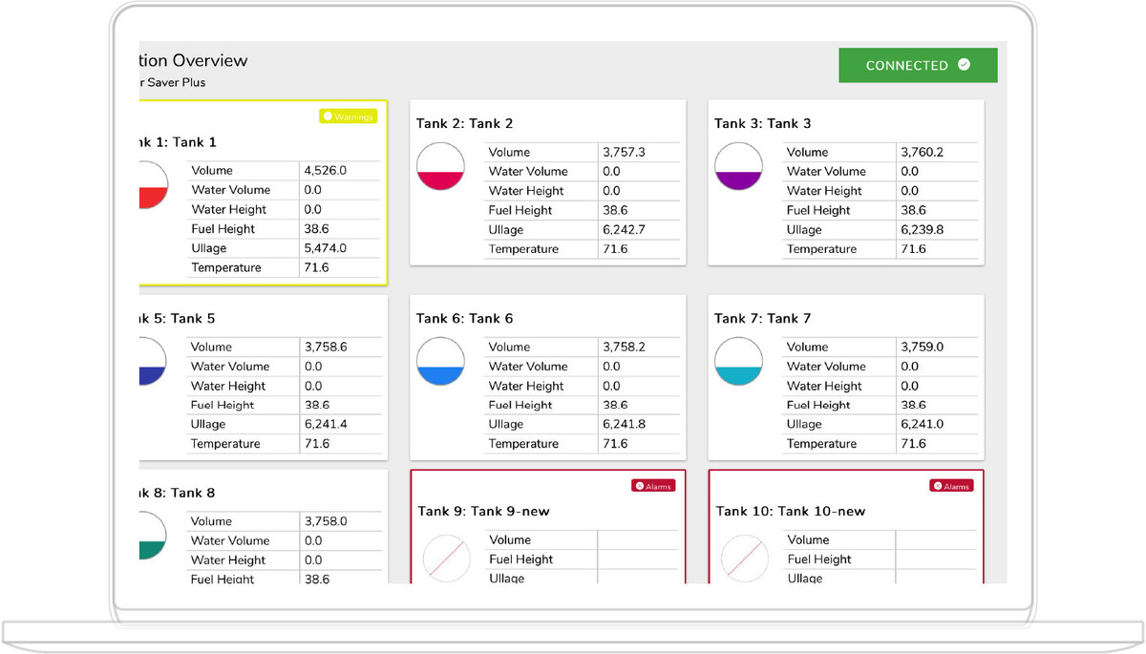1146x654 pixels.
Task: Click the Water Height label in Tank 7 card
Action: (x=824, y=386)
